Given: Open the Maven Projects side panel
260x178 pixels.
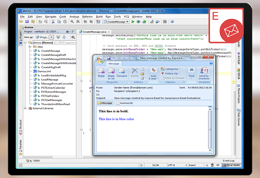Looking at the screenshot, I should tap(238, 94).
